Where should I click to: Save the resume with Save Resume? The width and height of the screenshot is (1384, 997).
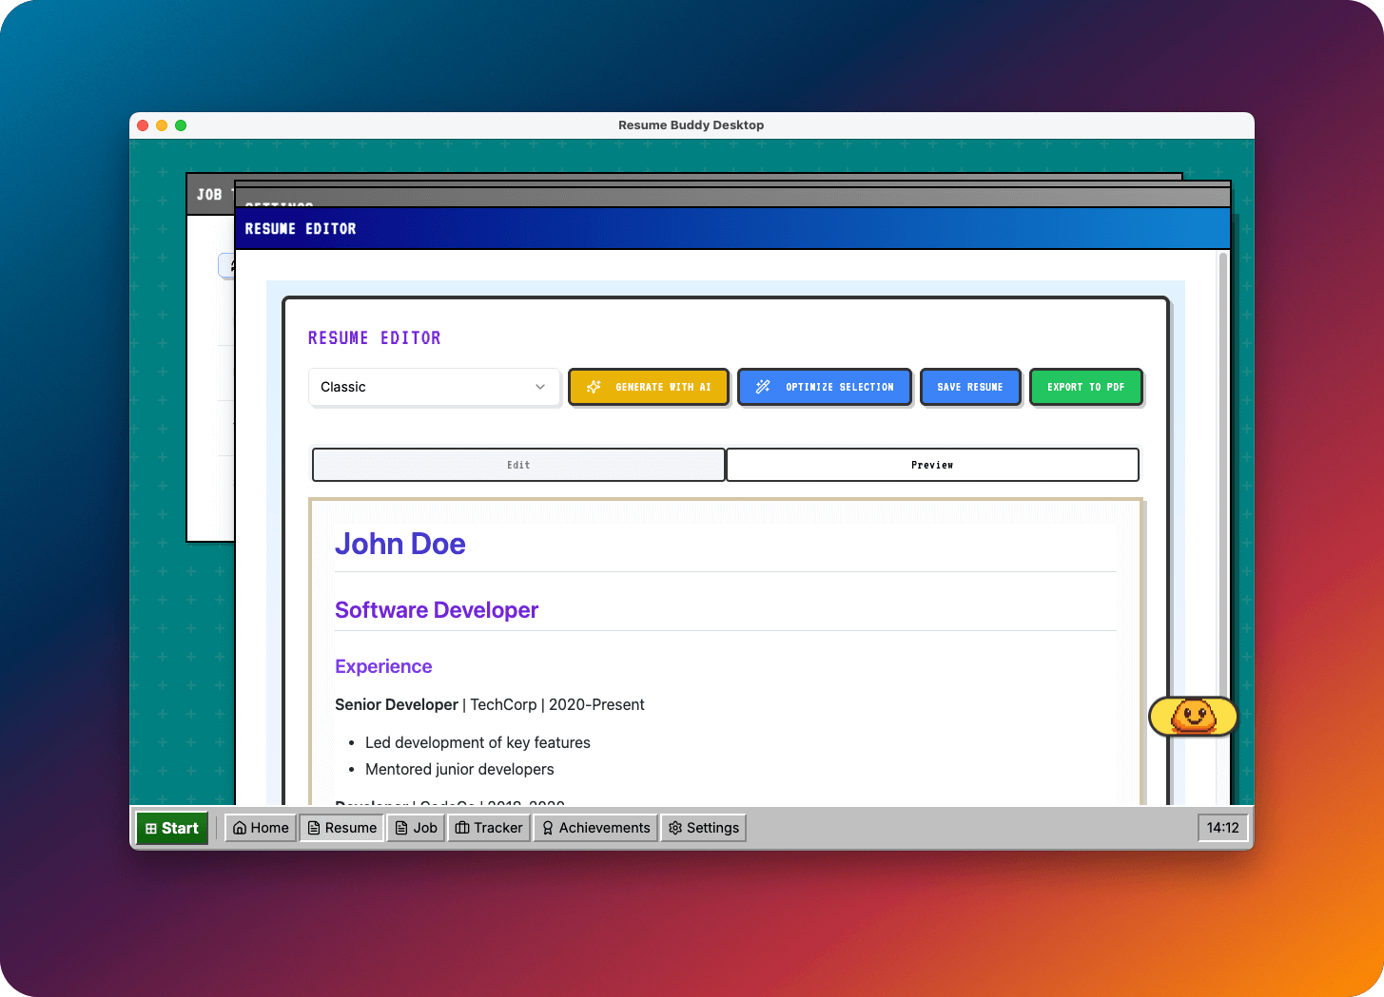pos(970,387)
